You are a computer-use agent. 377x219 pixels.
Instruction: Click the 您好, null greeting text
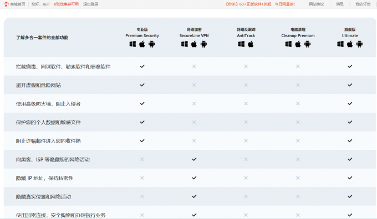point(40,4)
